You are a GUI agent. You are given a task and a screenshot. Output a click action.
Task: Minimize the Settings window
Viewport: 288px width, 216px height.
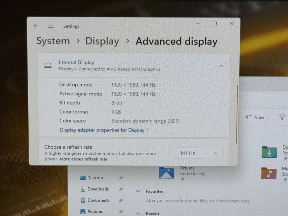click(x=198, y=23)
